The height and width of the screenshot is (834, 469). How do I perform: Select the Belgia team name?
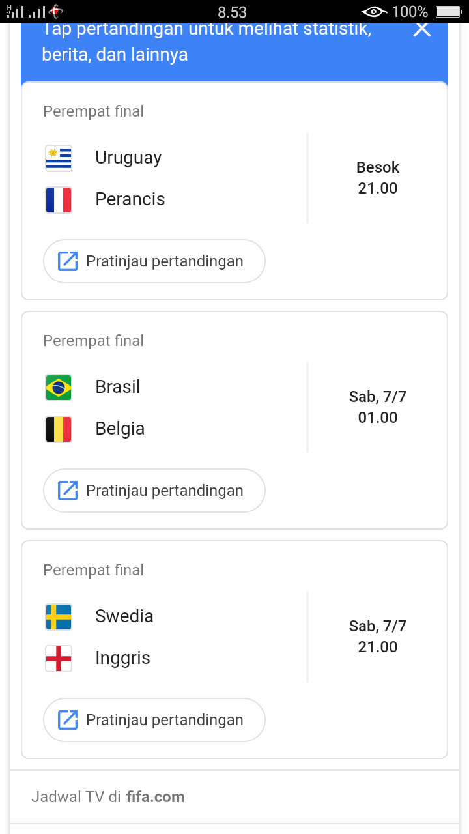[120, 429]
